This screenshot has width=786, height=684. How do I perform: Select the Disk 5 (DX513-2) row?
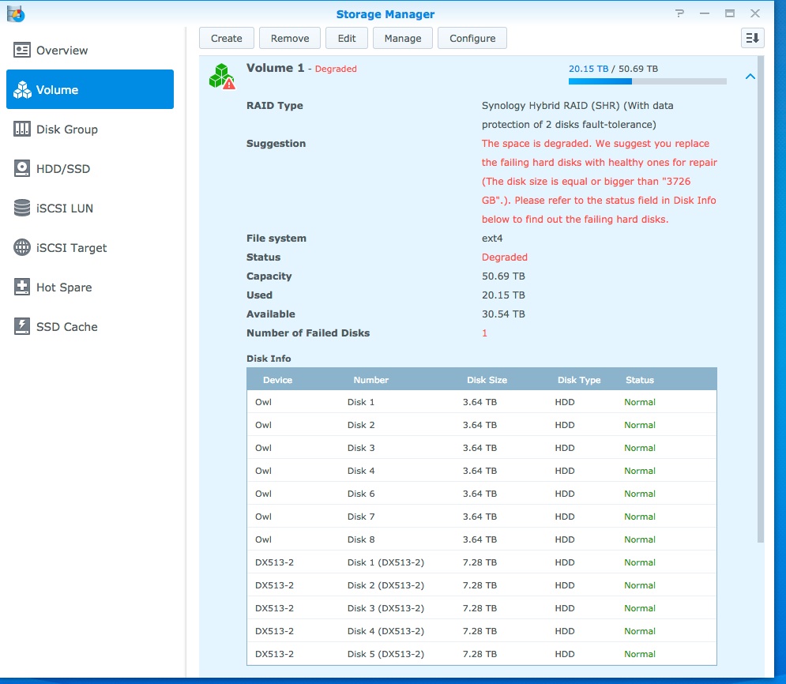point(482,654)
